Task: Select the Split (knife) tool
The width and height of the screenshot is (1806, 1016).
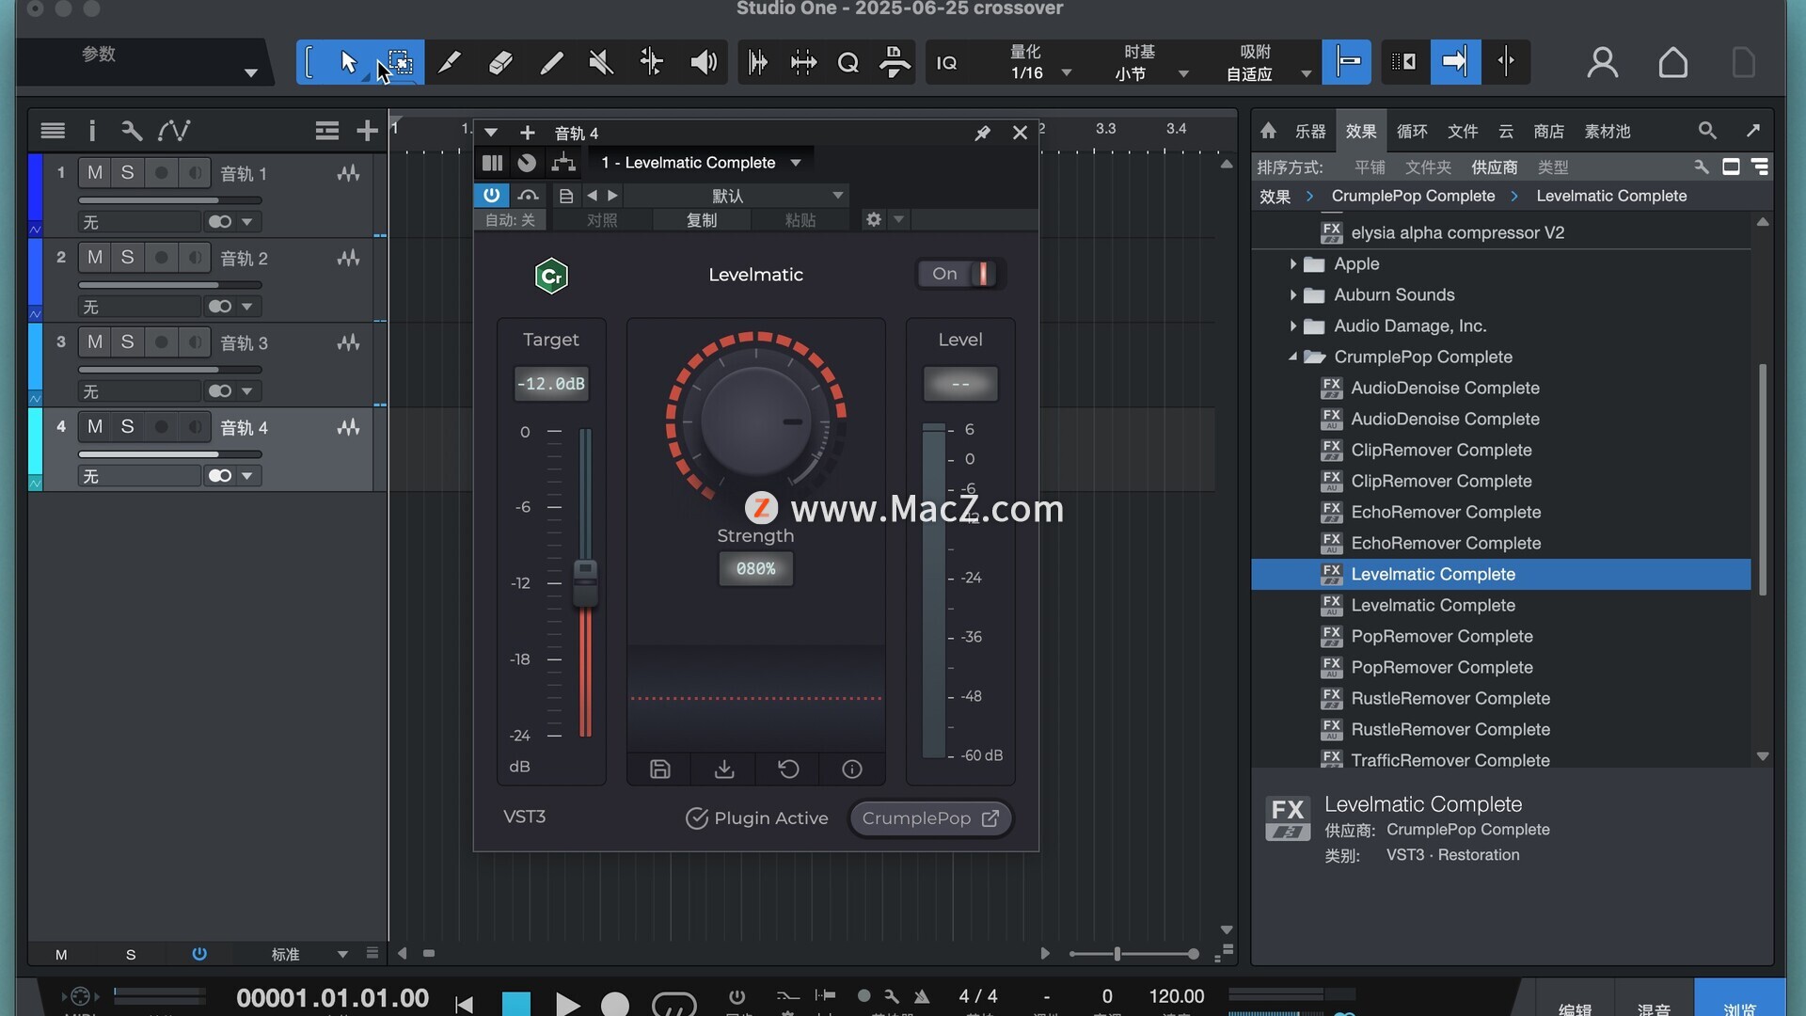Action: tap(450, 62)
